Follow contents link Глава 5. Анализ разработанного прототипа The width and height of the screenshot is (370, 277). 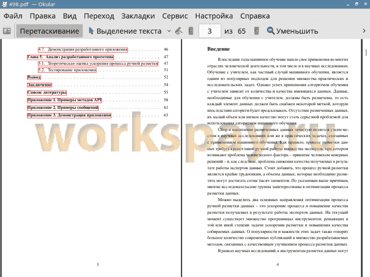coord(70,57)
